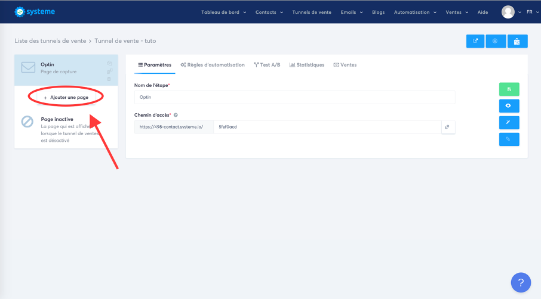Click the Page inactive prohibited icon

click(x=27, y=122)
